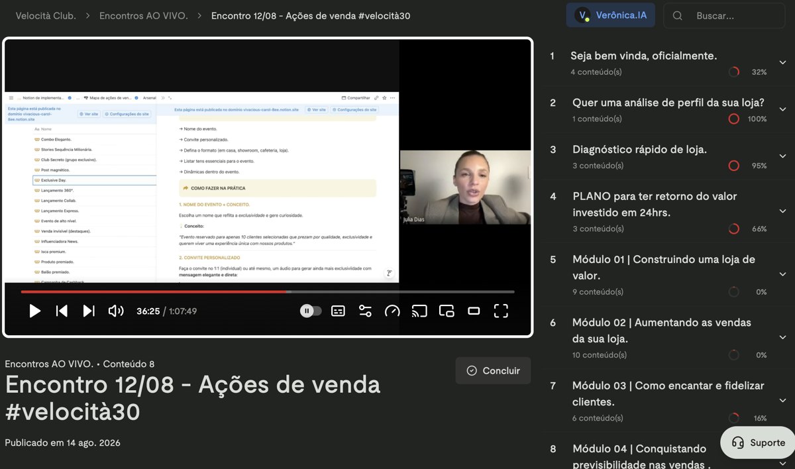Screen dimensions: 795x469
Task: Select Módulo 03 Como encantar e fidelizar
Action: pos(668,393)
